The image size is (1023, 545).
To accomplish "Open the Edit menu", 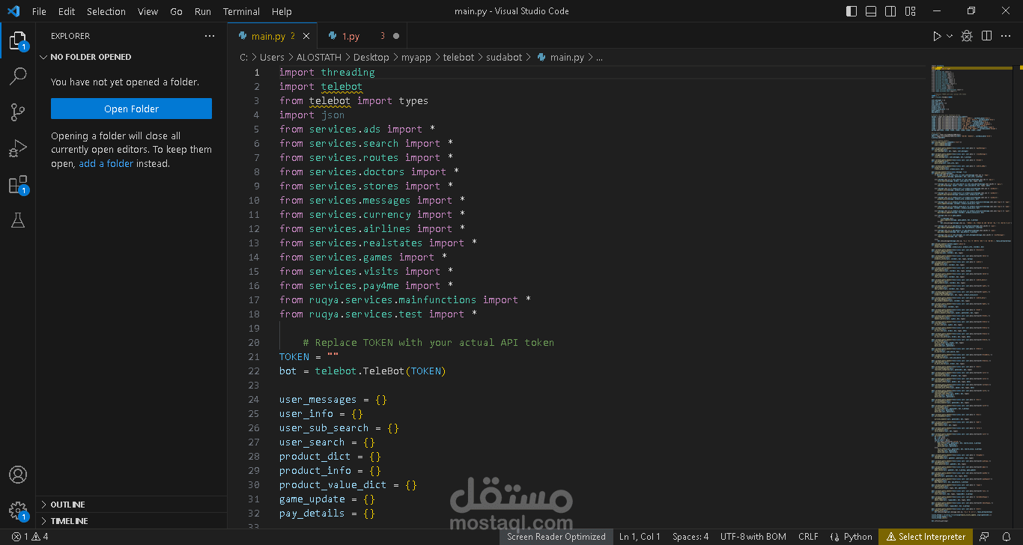I will pos(67,11).
